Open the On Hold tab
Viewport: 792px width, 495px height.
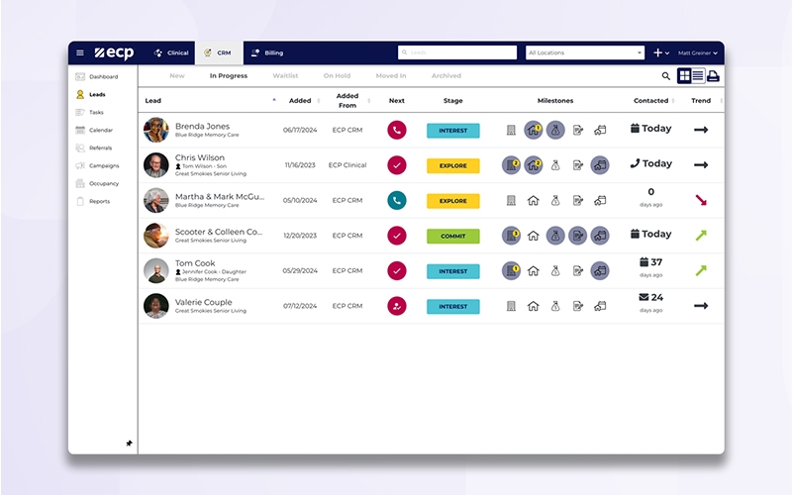point(337,76)
